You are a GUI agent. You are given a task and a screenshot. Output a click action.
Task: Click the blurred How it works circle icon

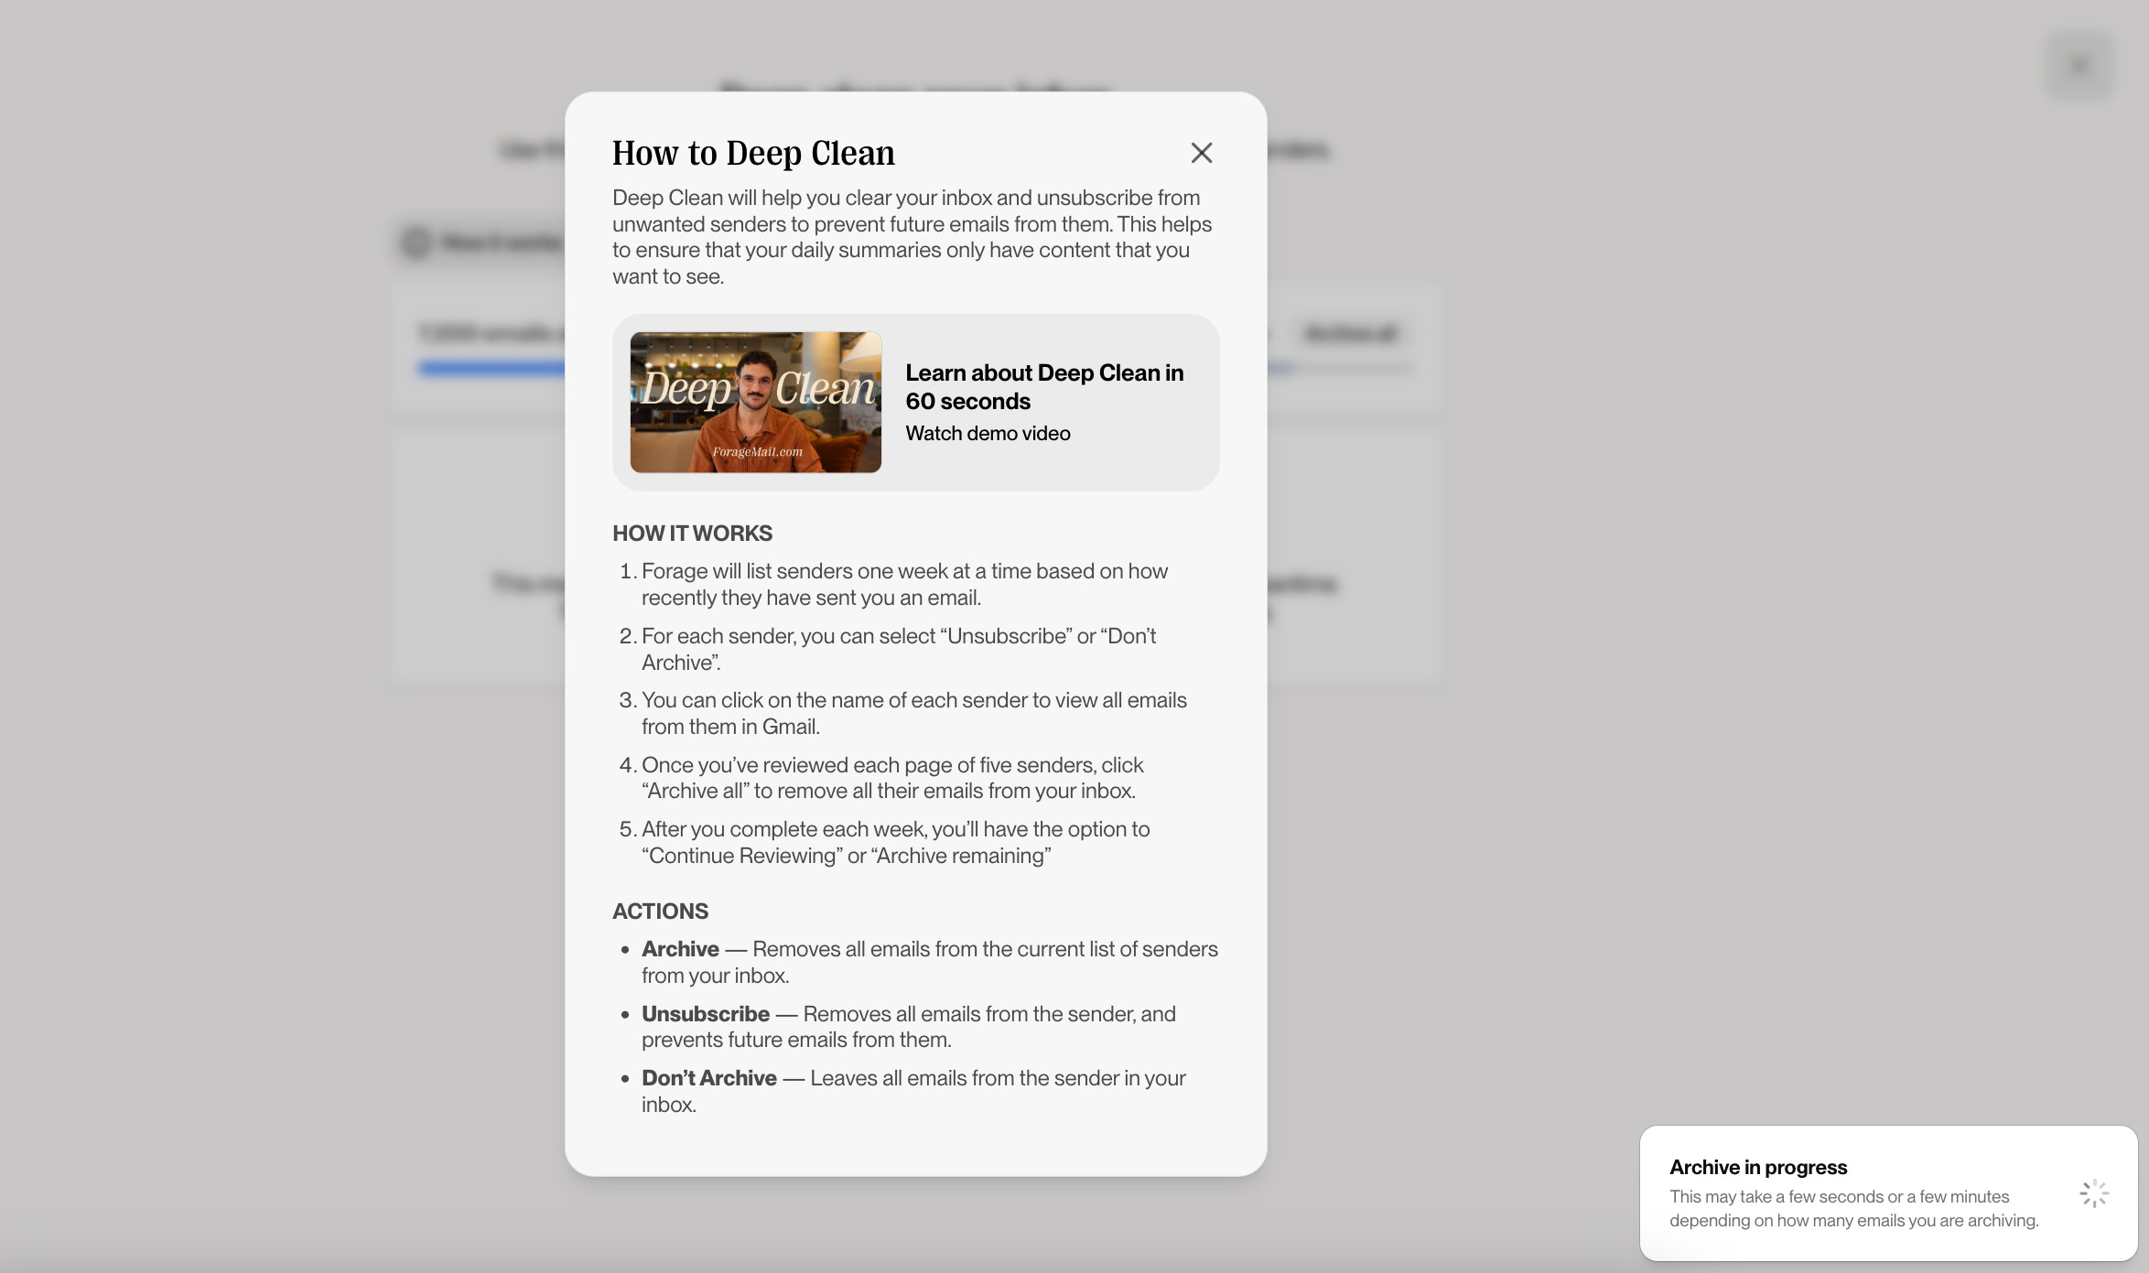[416, 243]
